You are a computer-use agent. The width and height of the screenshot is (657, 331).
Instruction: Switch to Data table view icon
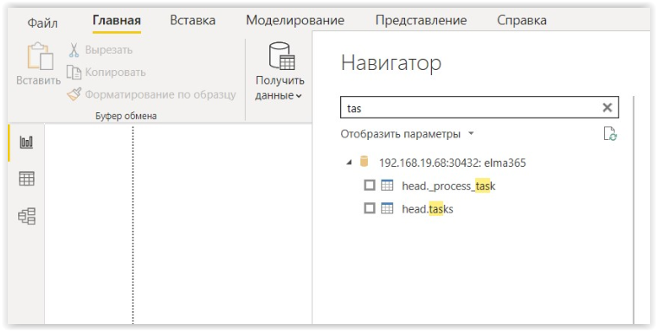pyautogui.click(x=27, y=179)
